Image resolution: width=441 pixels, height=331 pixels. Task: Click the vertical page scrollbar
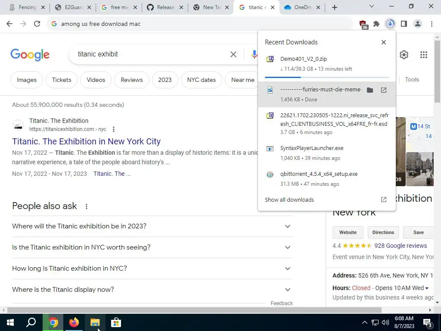pyautogui.click(x=437, y=72)
